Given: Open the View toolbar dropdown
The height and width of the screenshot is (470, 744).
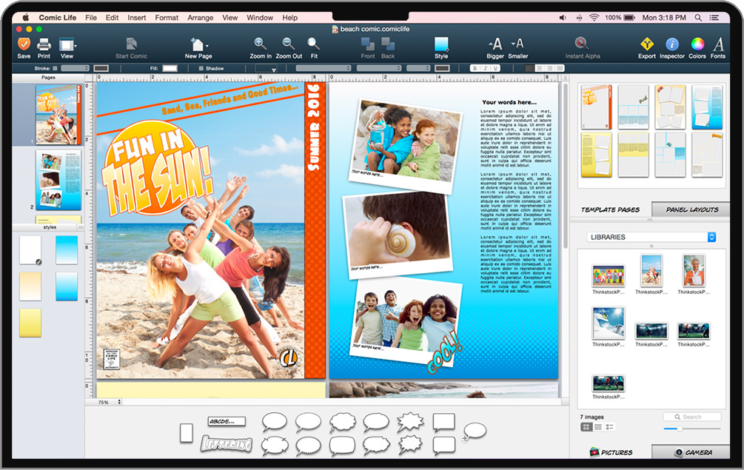Looking at the screenshot, I should pos(67,45).
